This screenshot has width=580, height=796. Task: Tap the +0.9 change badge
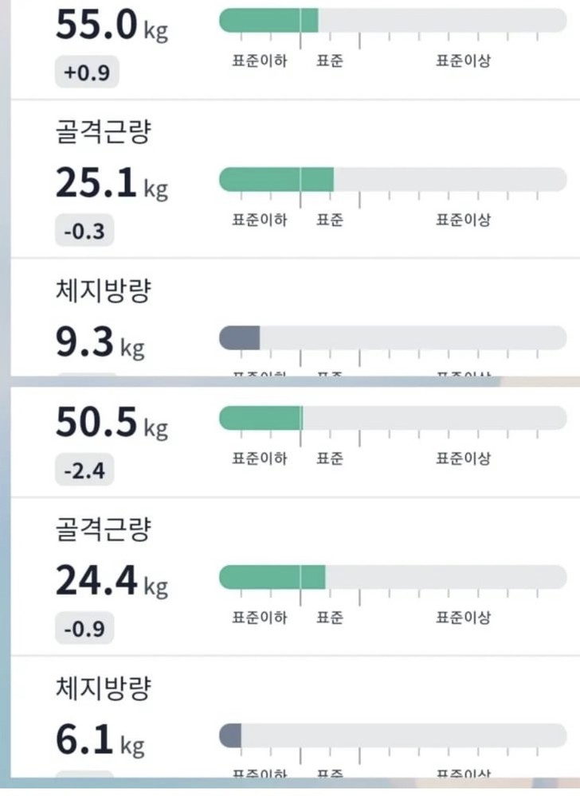(x=87, y=74)
